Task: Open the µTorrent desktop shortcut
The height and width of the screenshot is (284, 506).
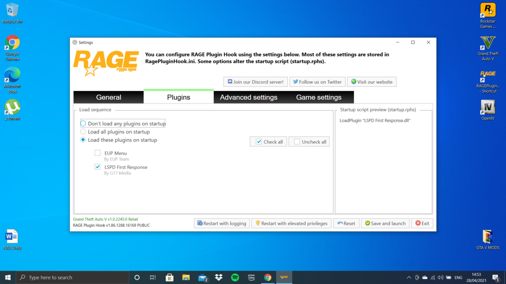Action: tap(12, 110)
